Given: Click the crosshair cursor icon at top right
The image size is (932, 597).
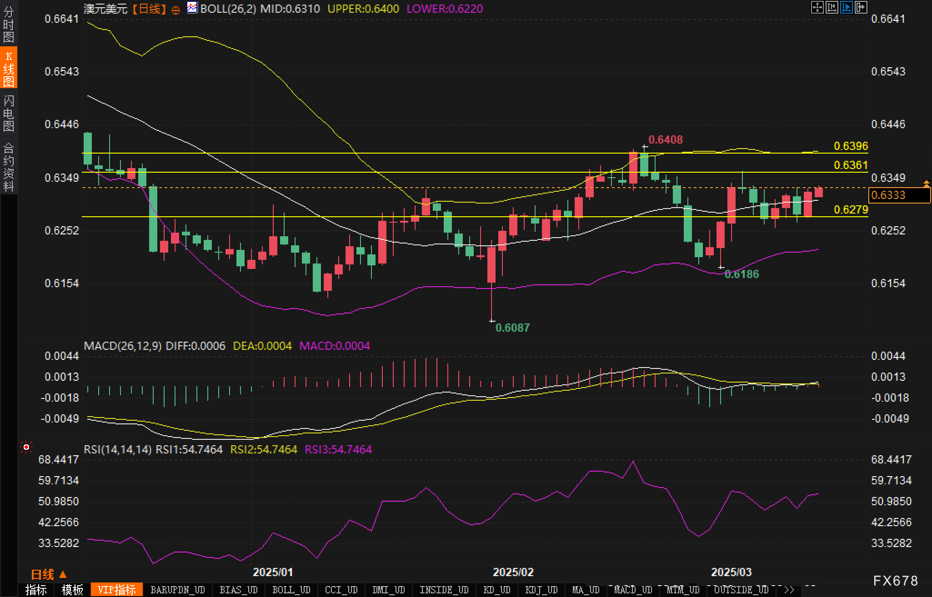Looking at the screenshot, I should (817, 7).
